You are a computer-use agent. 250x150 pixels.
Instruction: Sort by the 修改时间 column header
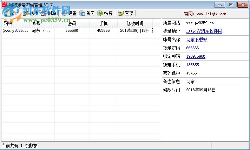coord(135,23)
